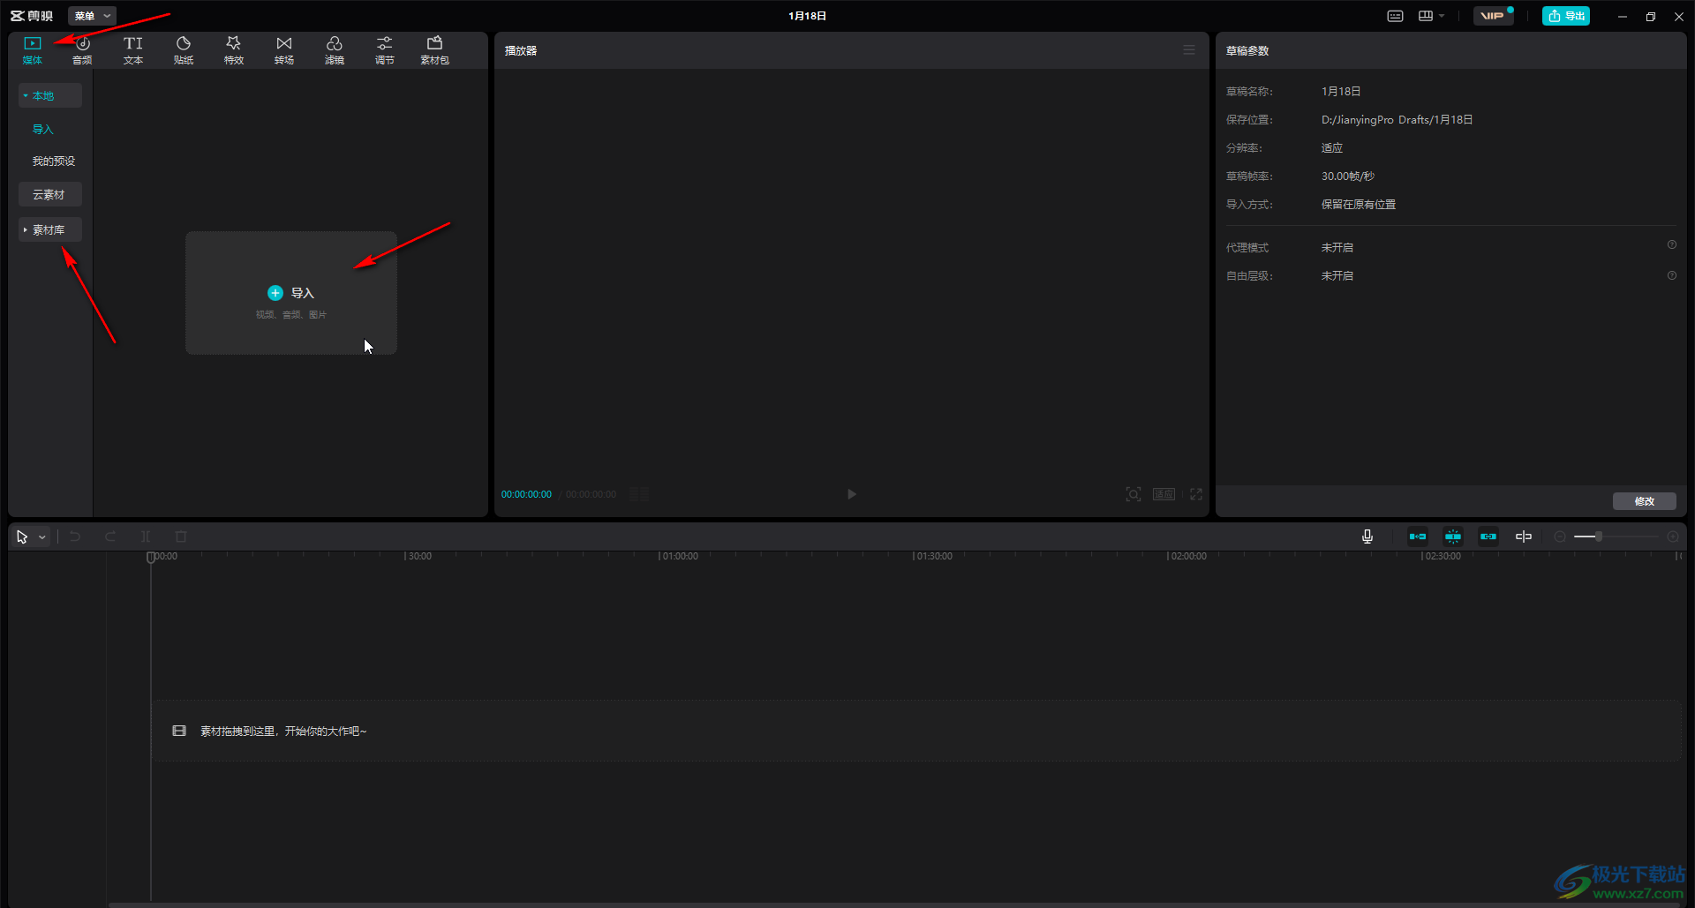Switch to the 音频 audio tab
This screenshot has width=1695, height=908.
coord(82,50)
